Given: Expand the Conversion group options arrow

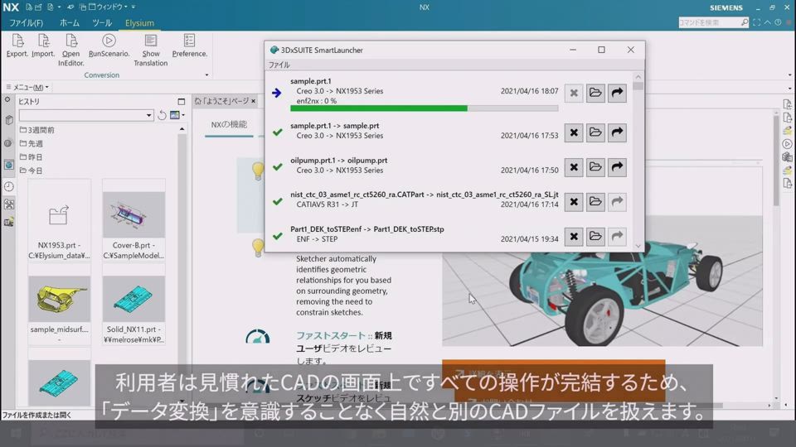Looking at the screenshot, I should (206, 75).
